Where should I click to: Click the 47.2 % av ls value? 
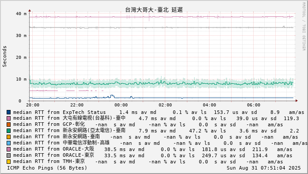coord(208,131)
